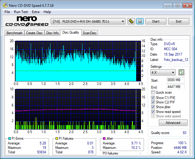The image size is (195, 159).
Task: Click the magenta Jitter legend swatch
Action: 104,138
